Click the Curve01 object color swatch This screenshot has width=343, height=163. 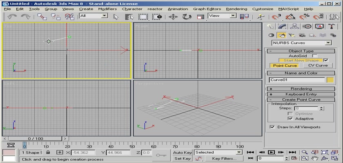330,80
